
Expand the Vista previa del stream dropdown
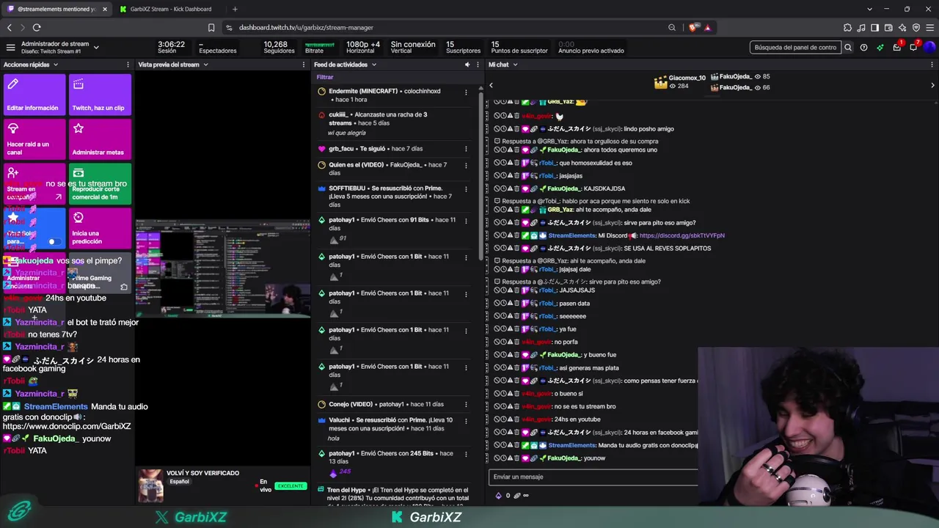205,65
